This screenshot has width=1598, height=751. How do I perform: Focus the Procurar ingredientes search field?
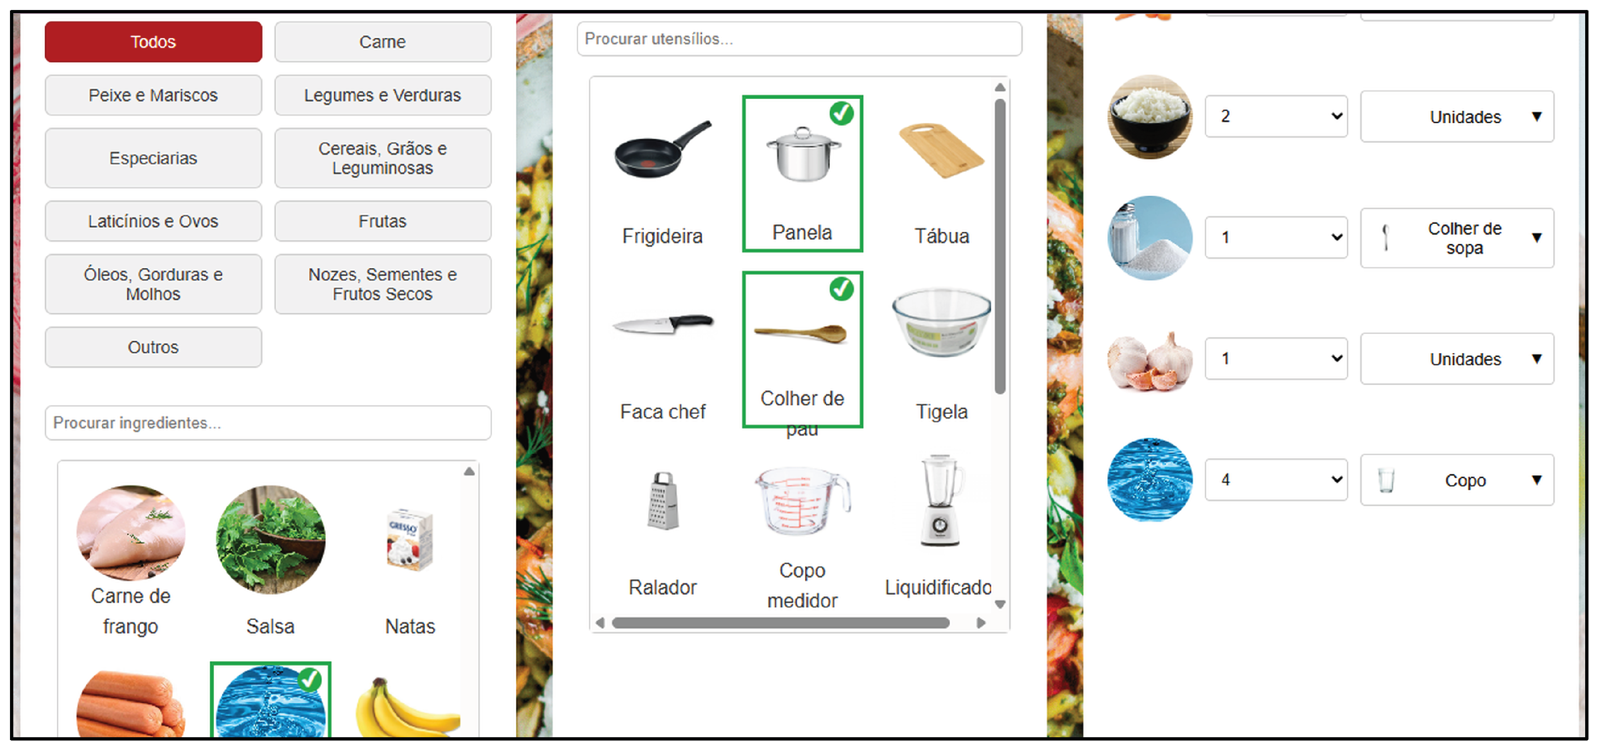pos(268,423)
